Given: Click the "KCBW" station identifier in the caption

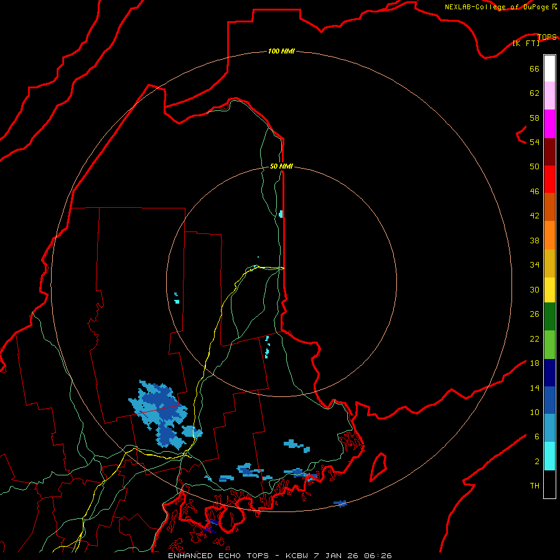Looking at the screenshot, I should [298, 556].
